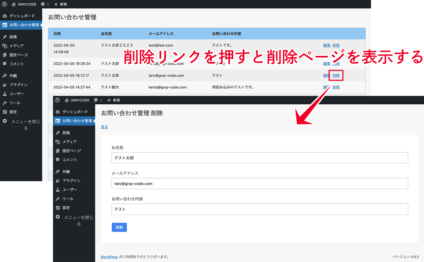Screen dimensions: 424x262
Task: Click メディア icon in front sidebar
Action: click(58, 142)
